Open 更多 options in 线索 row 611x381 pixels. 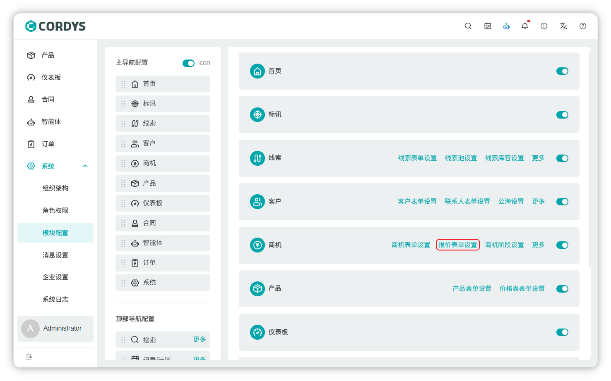click(x=538, y=158)
